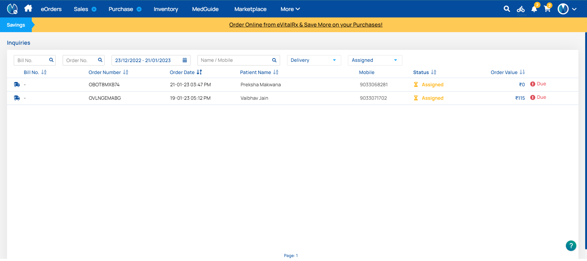
Task: Click mobile number 9033071702
Action: tap(373, 98)
